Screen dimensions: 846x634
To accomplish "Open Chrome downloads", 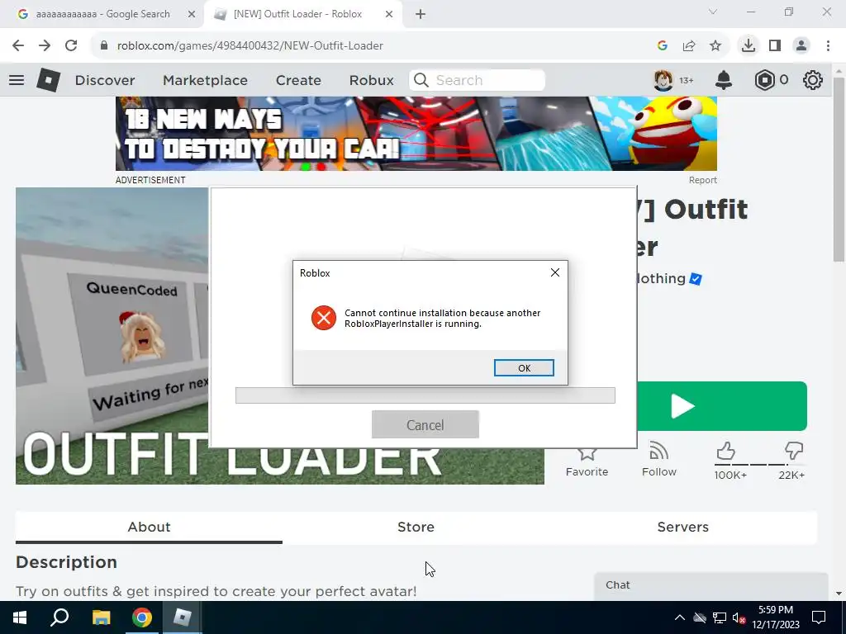I will click(x=749, y=46).
